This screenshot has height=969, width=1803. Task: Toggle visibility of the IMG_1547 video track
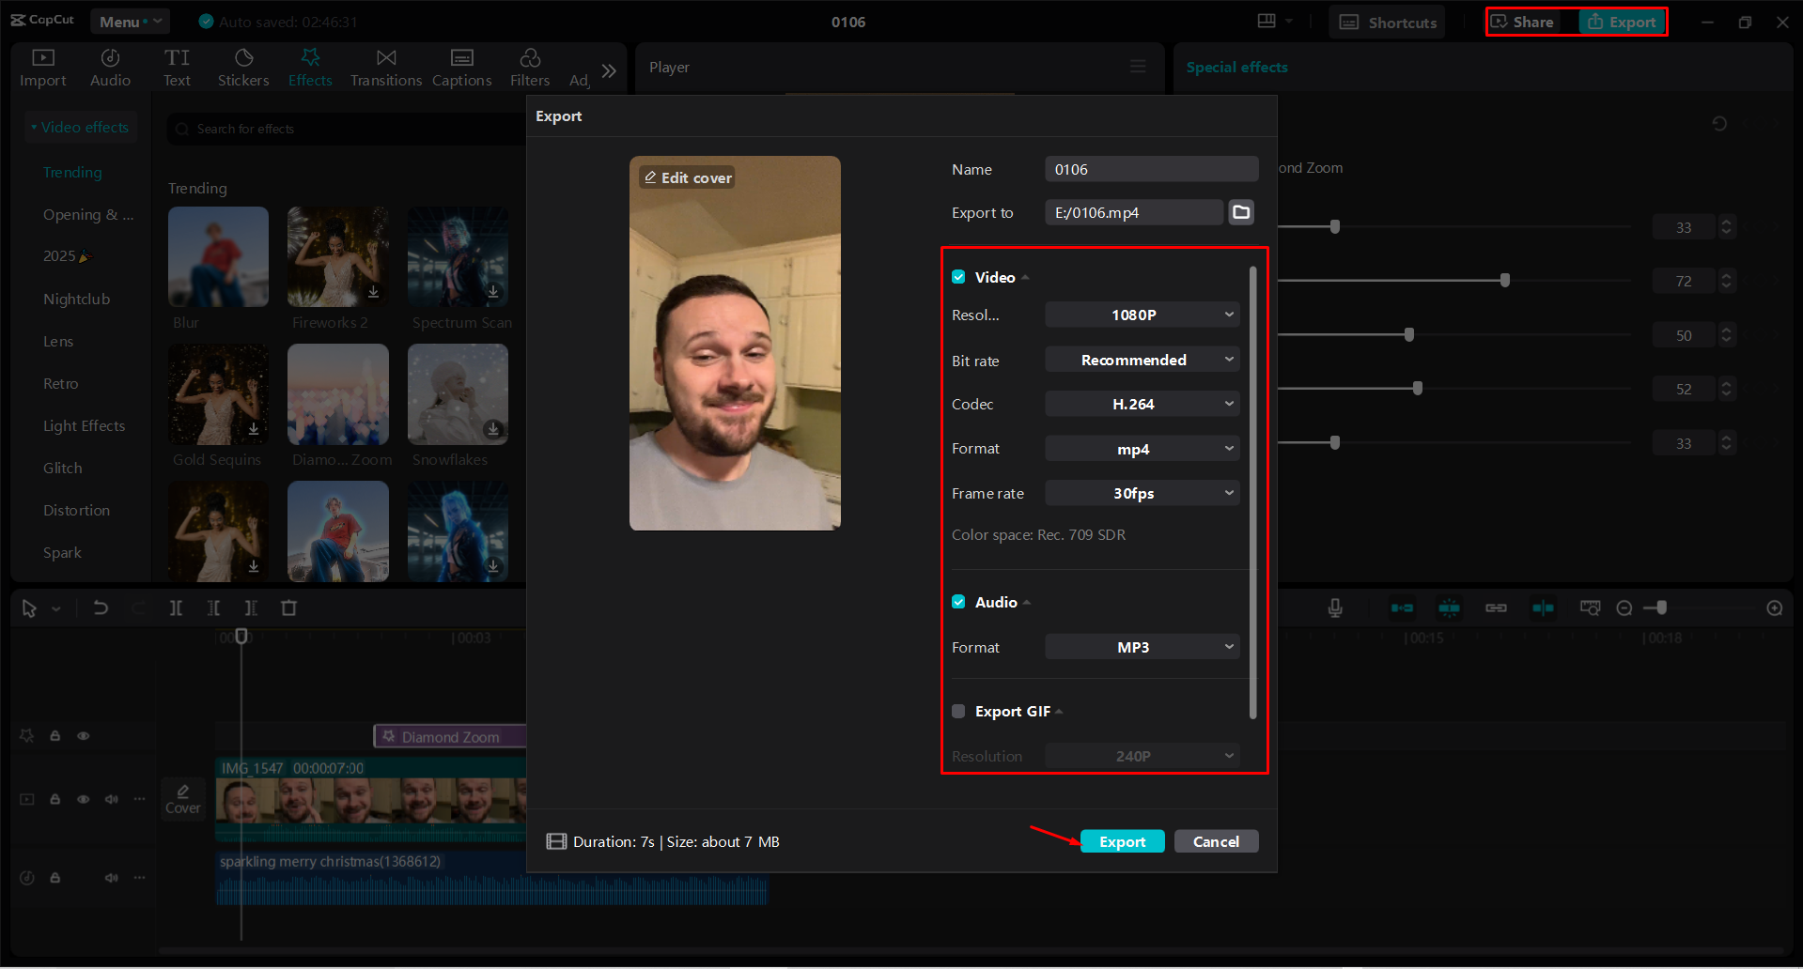point(83,799)
